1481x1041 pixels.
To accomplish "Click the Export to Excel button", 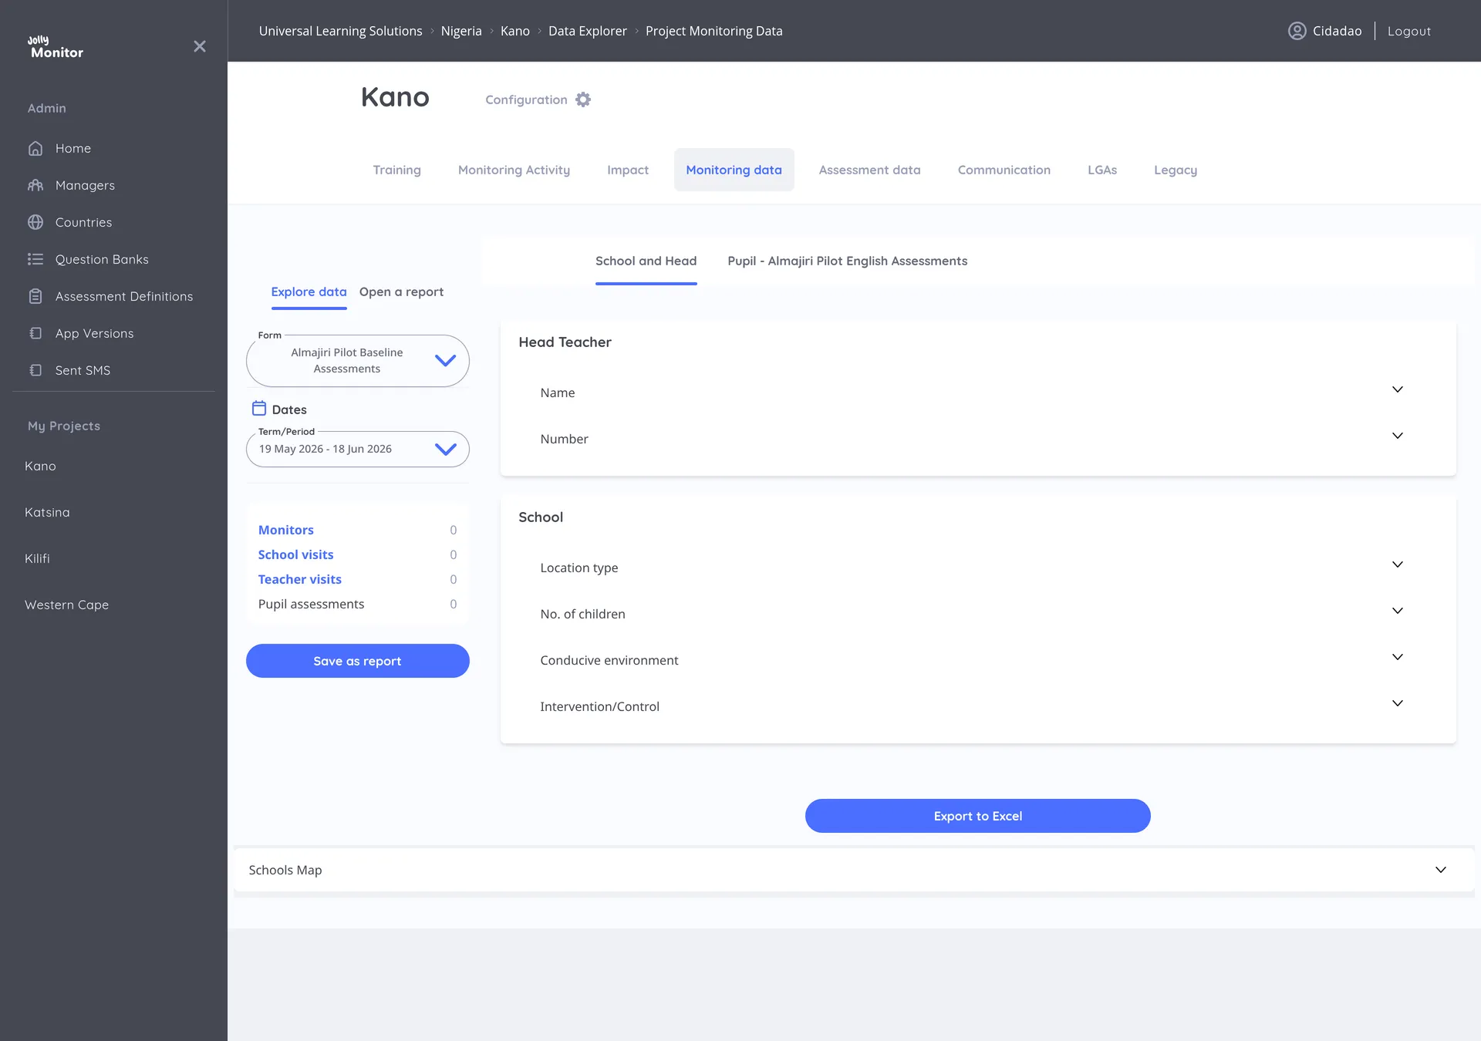I will coord(978,816).
